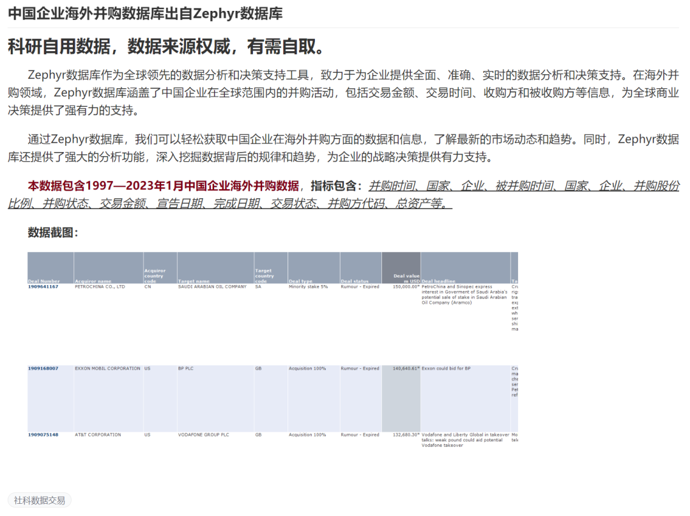Screen dimensions: 690x516
Task: Click VODAFONE GROUP PLC target cell
Action: (x=203, y=435)
